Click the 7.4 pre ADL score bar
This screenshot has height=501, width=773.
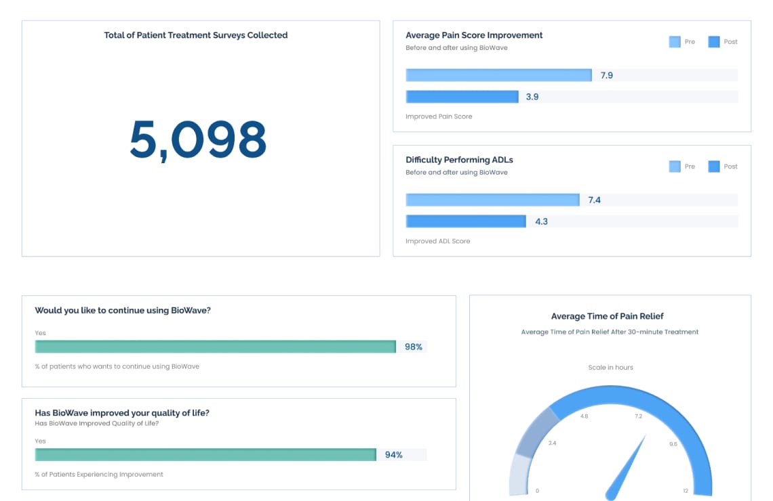point(492,200)
